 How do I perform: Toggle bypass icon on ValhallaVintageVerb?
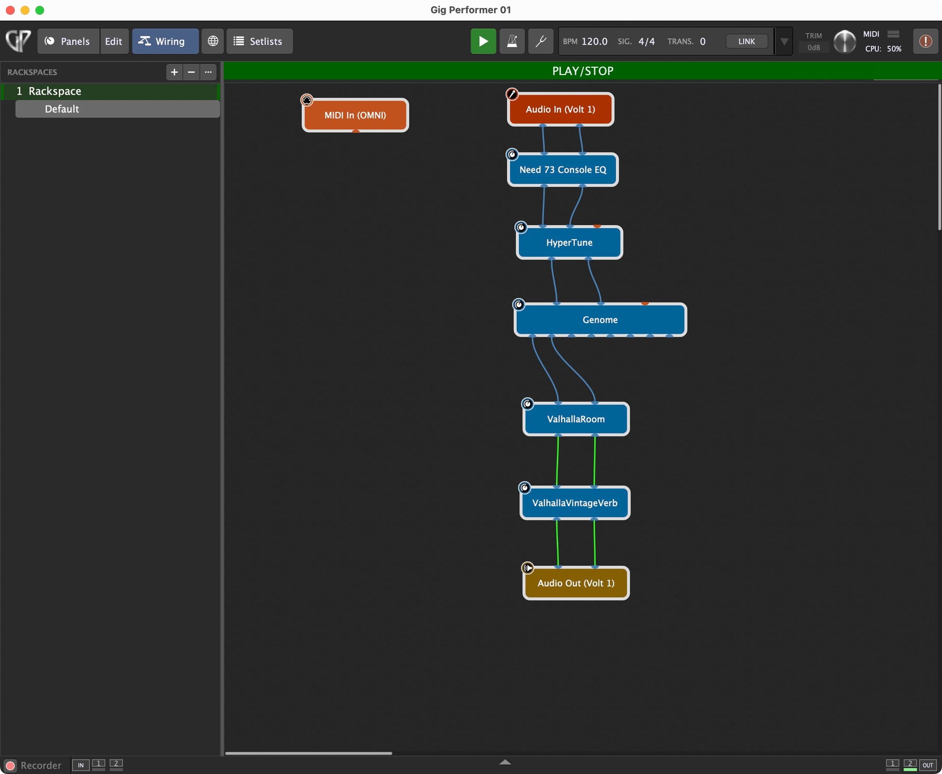pos(524,488)
